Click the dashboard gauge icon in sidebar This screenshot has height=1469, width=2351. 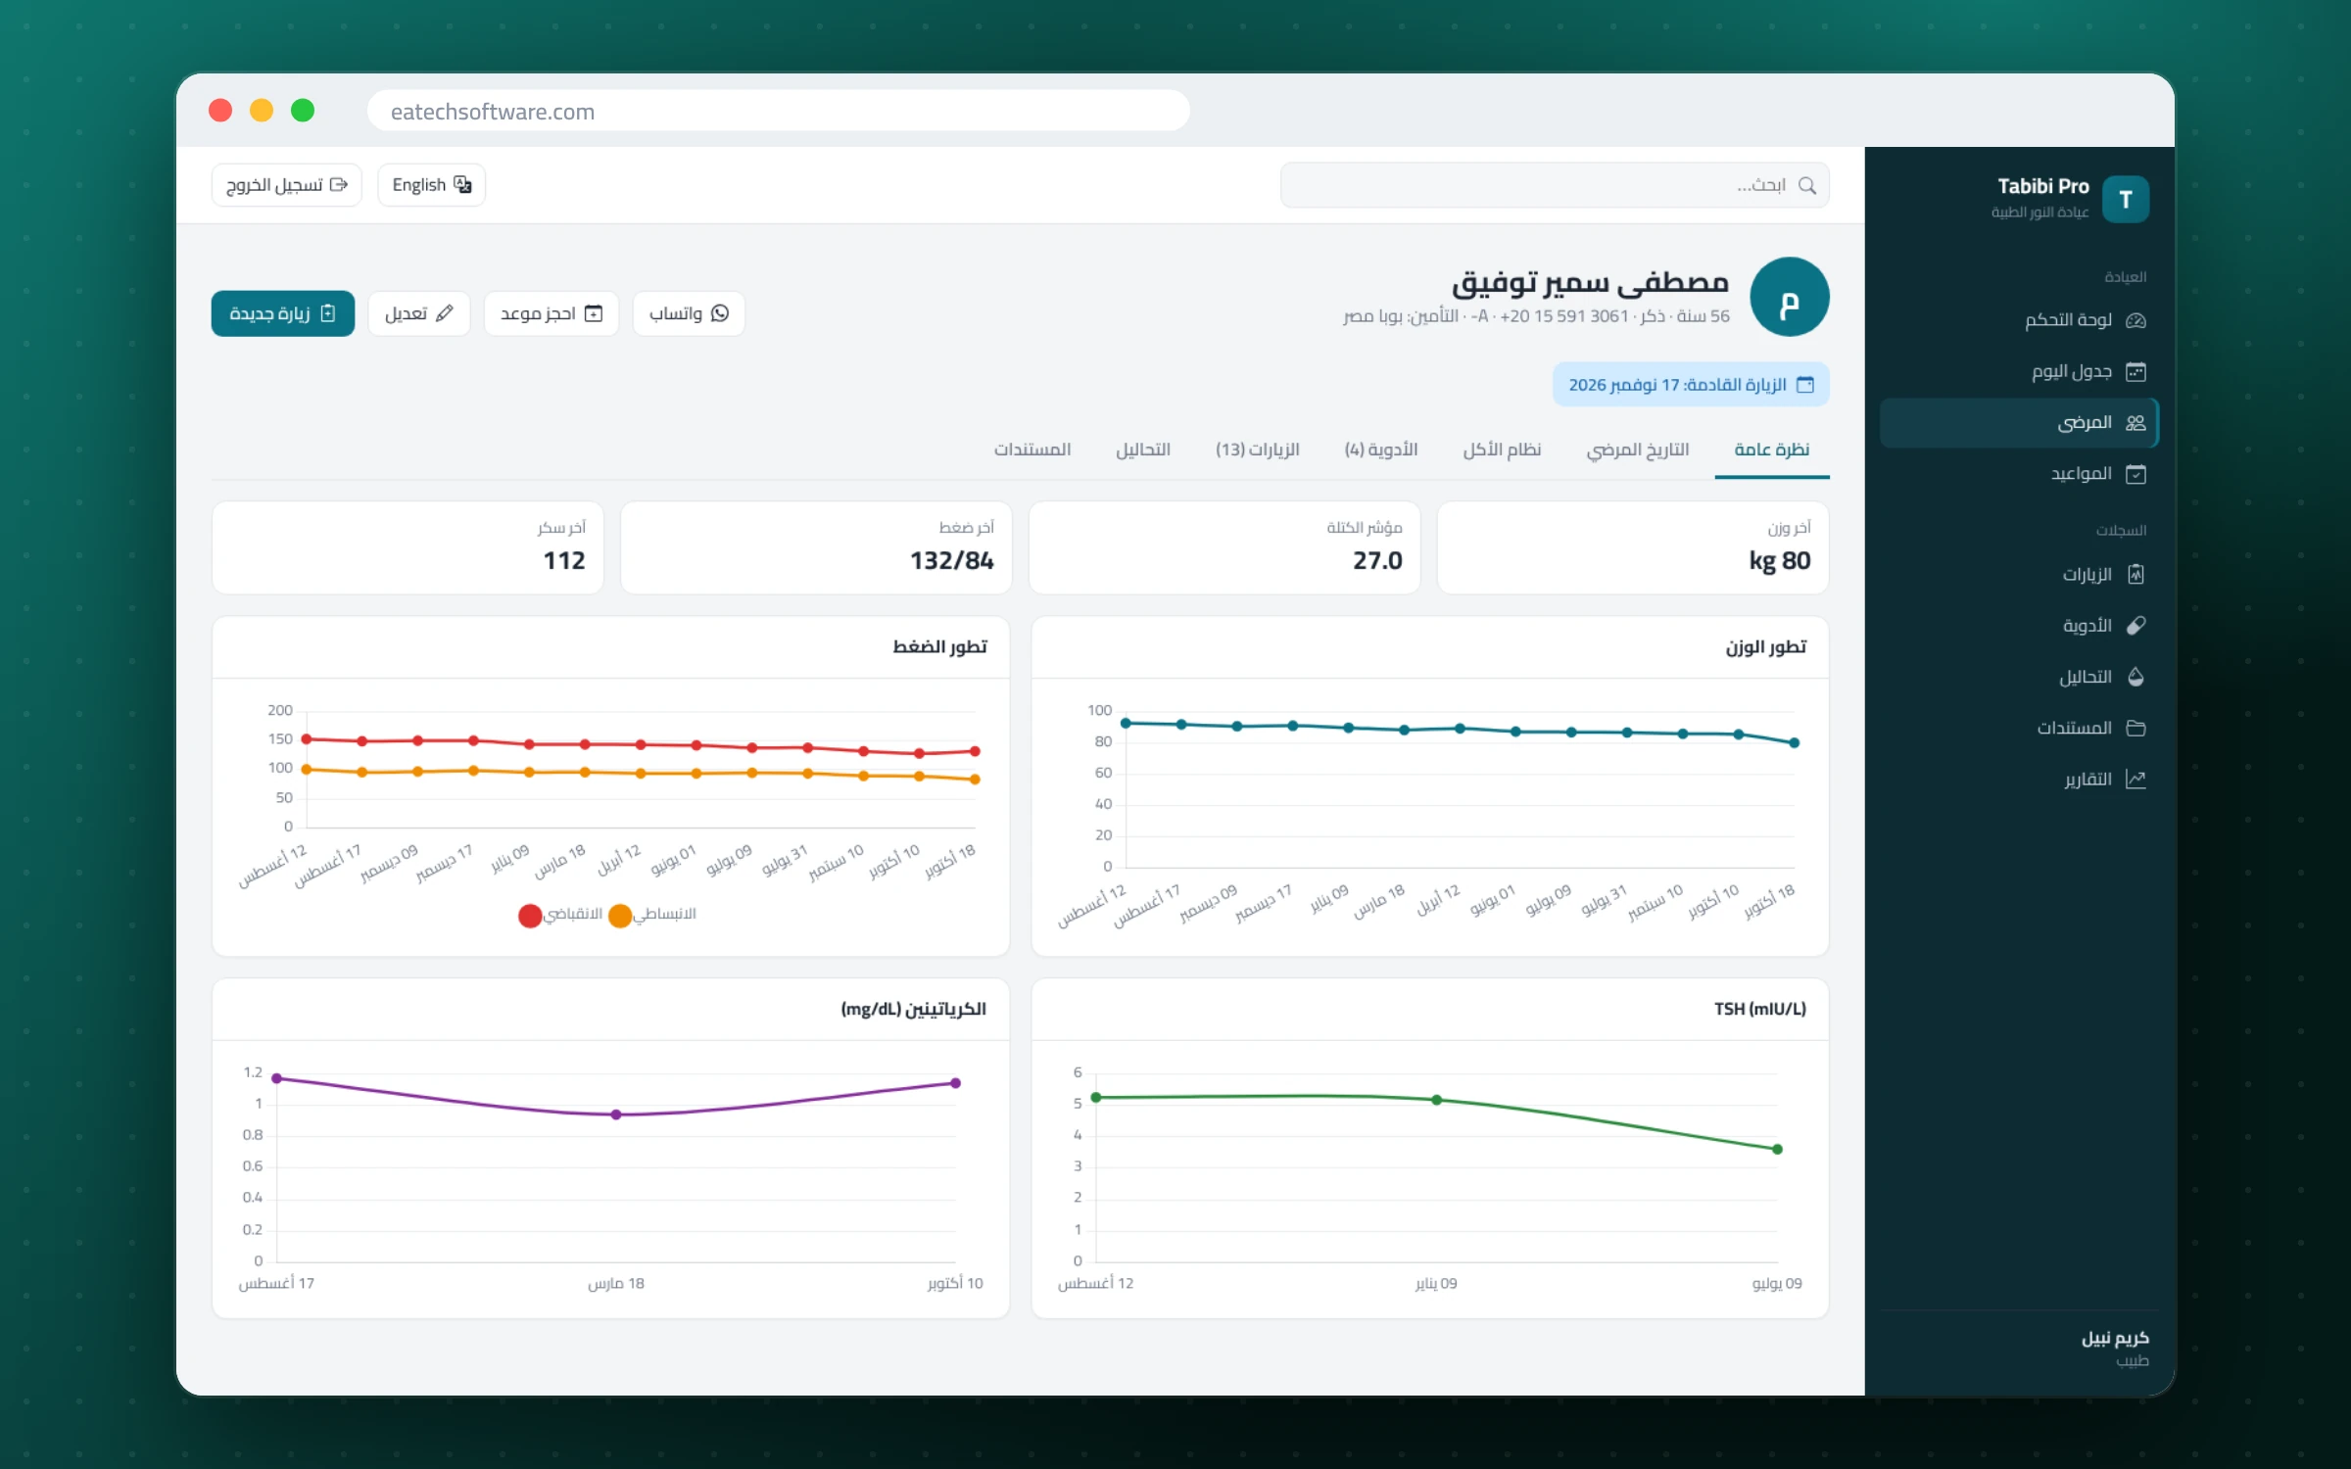tap(2135, 320)
